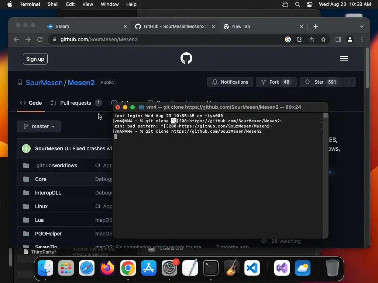Click the Google account icon in address bar
378x283 pixels.
[288, 39]
